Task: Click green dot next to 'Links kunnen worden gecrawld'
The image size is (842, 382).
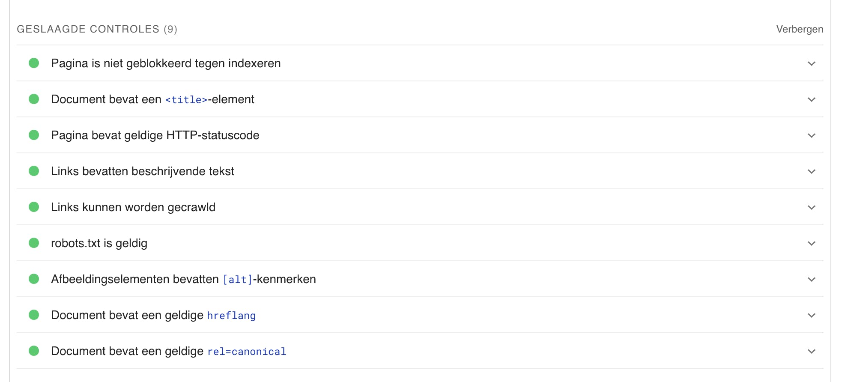Action: pyautogui.click(x=34, y=207)
